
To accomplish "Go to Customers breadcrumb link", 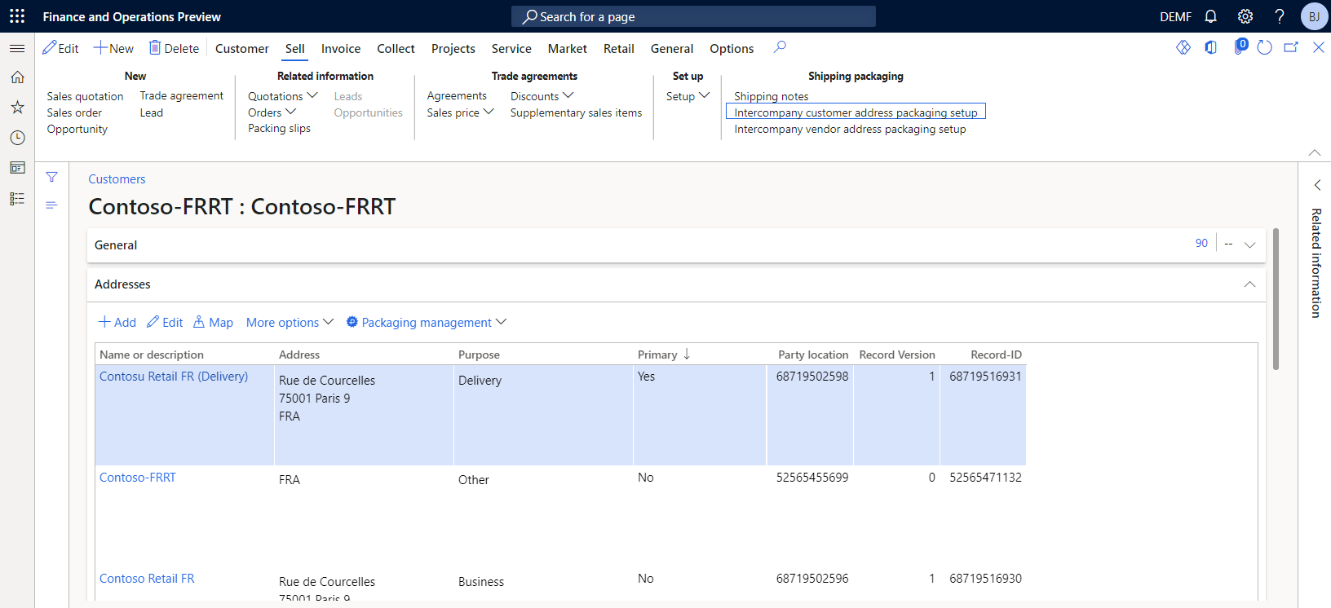I will pos(117,178).
